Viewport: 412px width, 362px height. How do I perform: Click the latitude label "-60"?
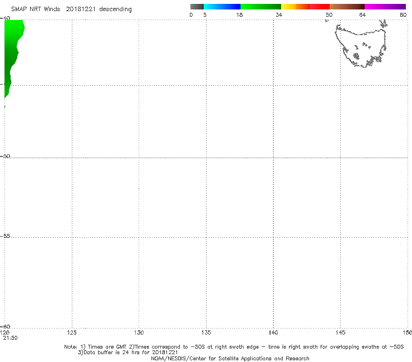[x=5, y=326]
